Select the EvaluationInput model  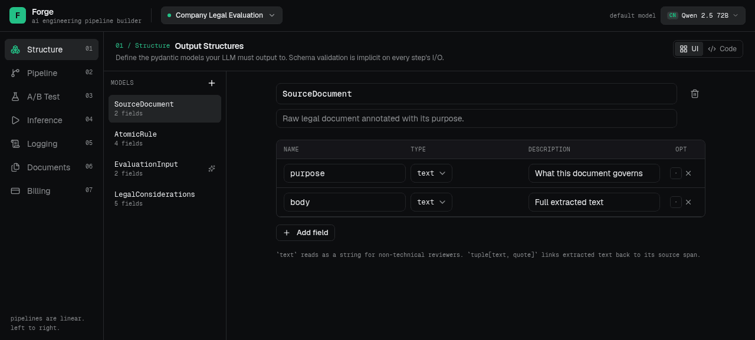coord(165,169)
